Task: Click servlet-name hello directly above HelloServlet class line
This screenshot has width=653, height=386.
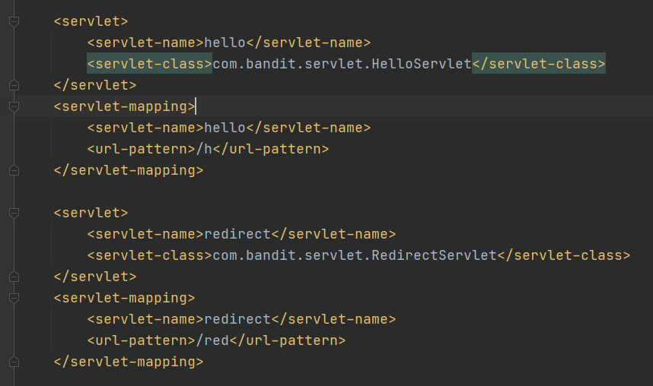Action: [225, 43]
